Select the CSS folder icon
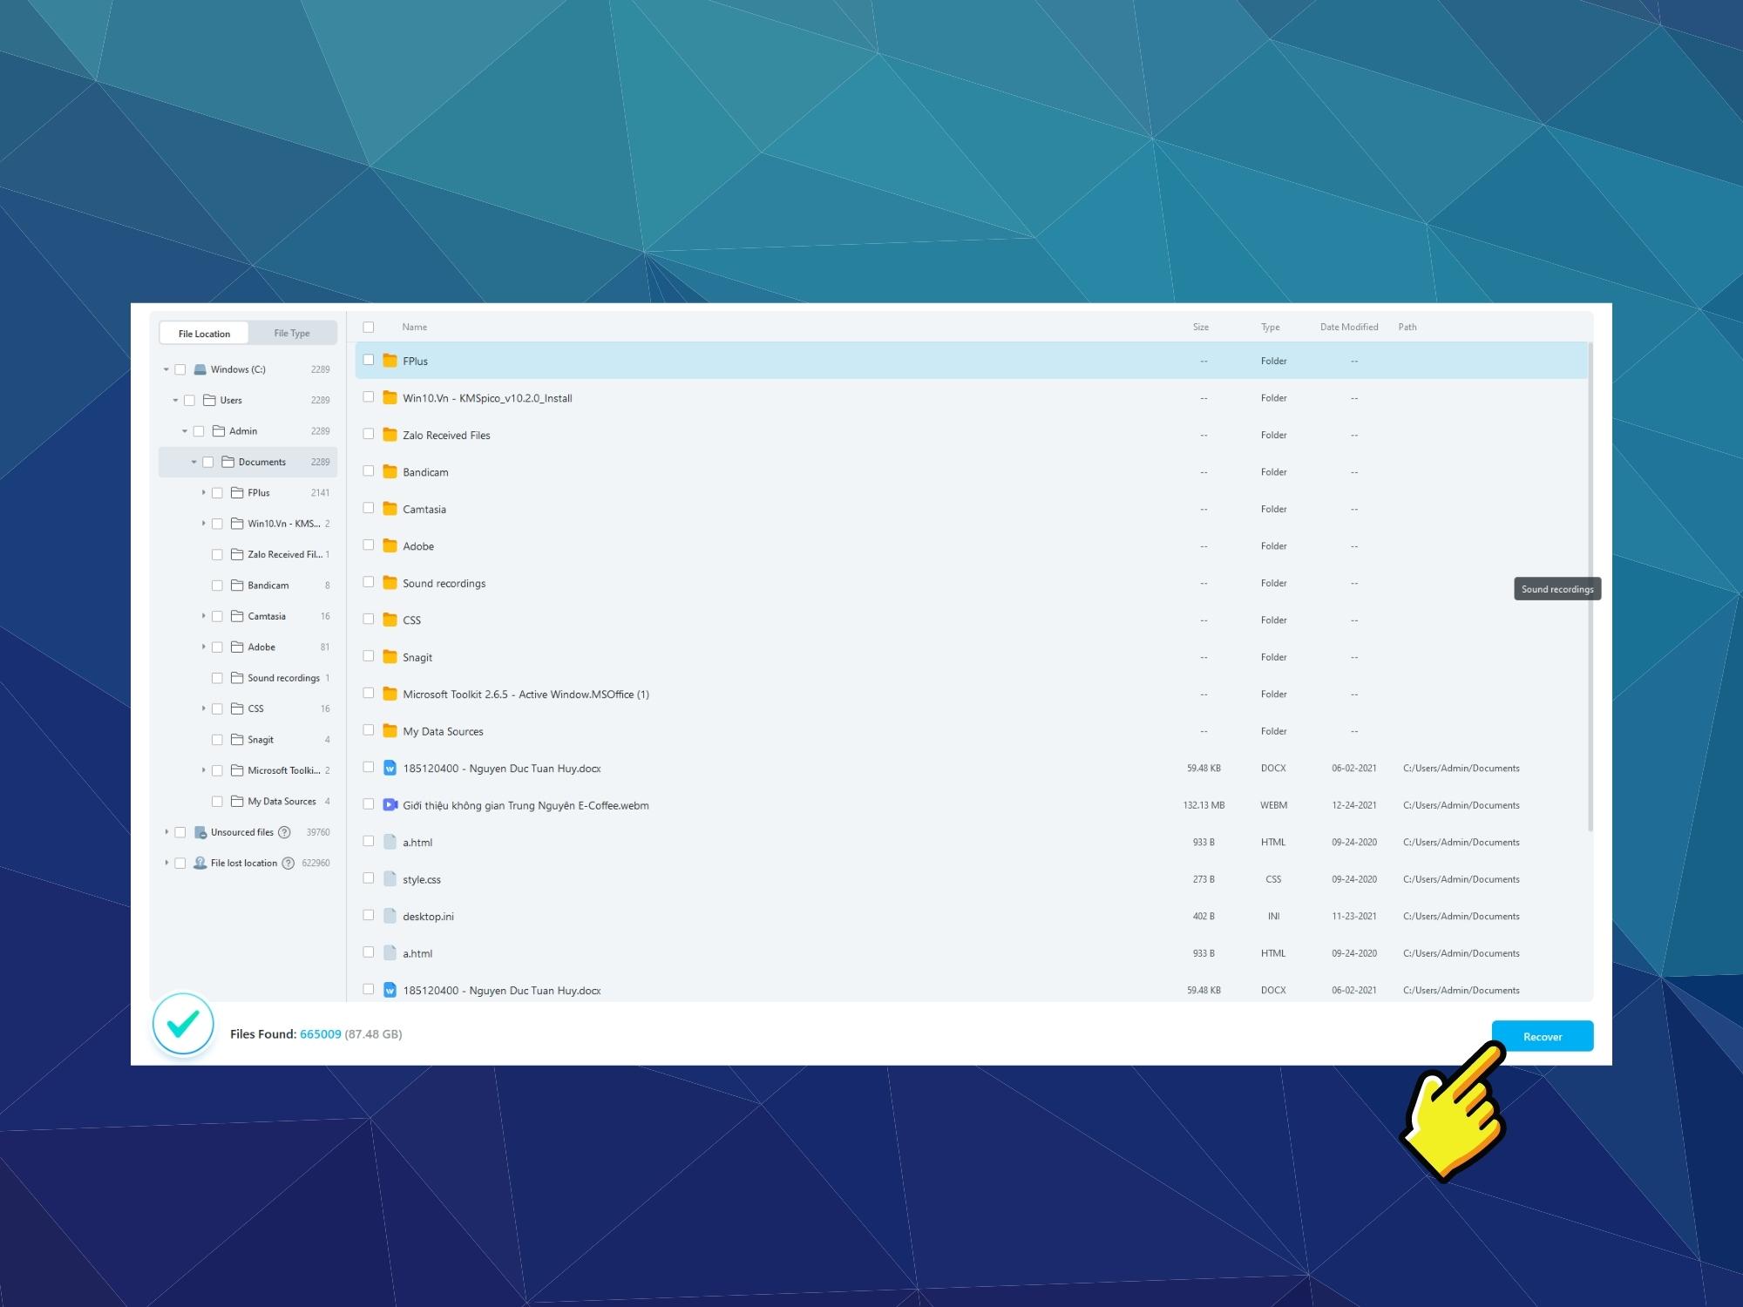The image size is (1743, 1307). pos(390,620)
